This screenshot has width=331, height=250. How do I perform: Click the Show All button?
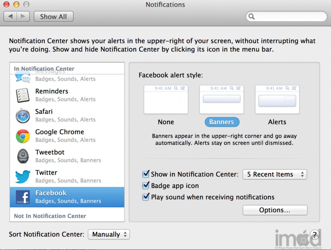click(x=53, y=17)
